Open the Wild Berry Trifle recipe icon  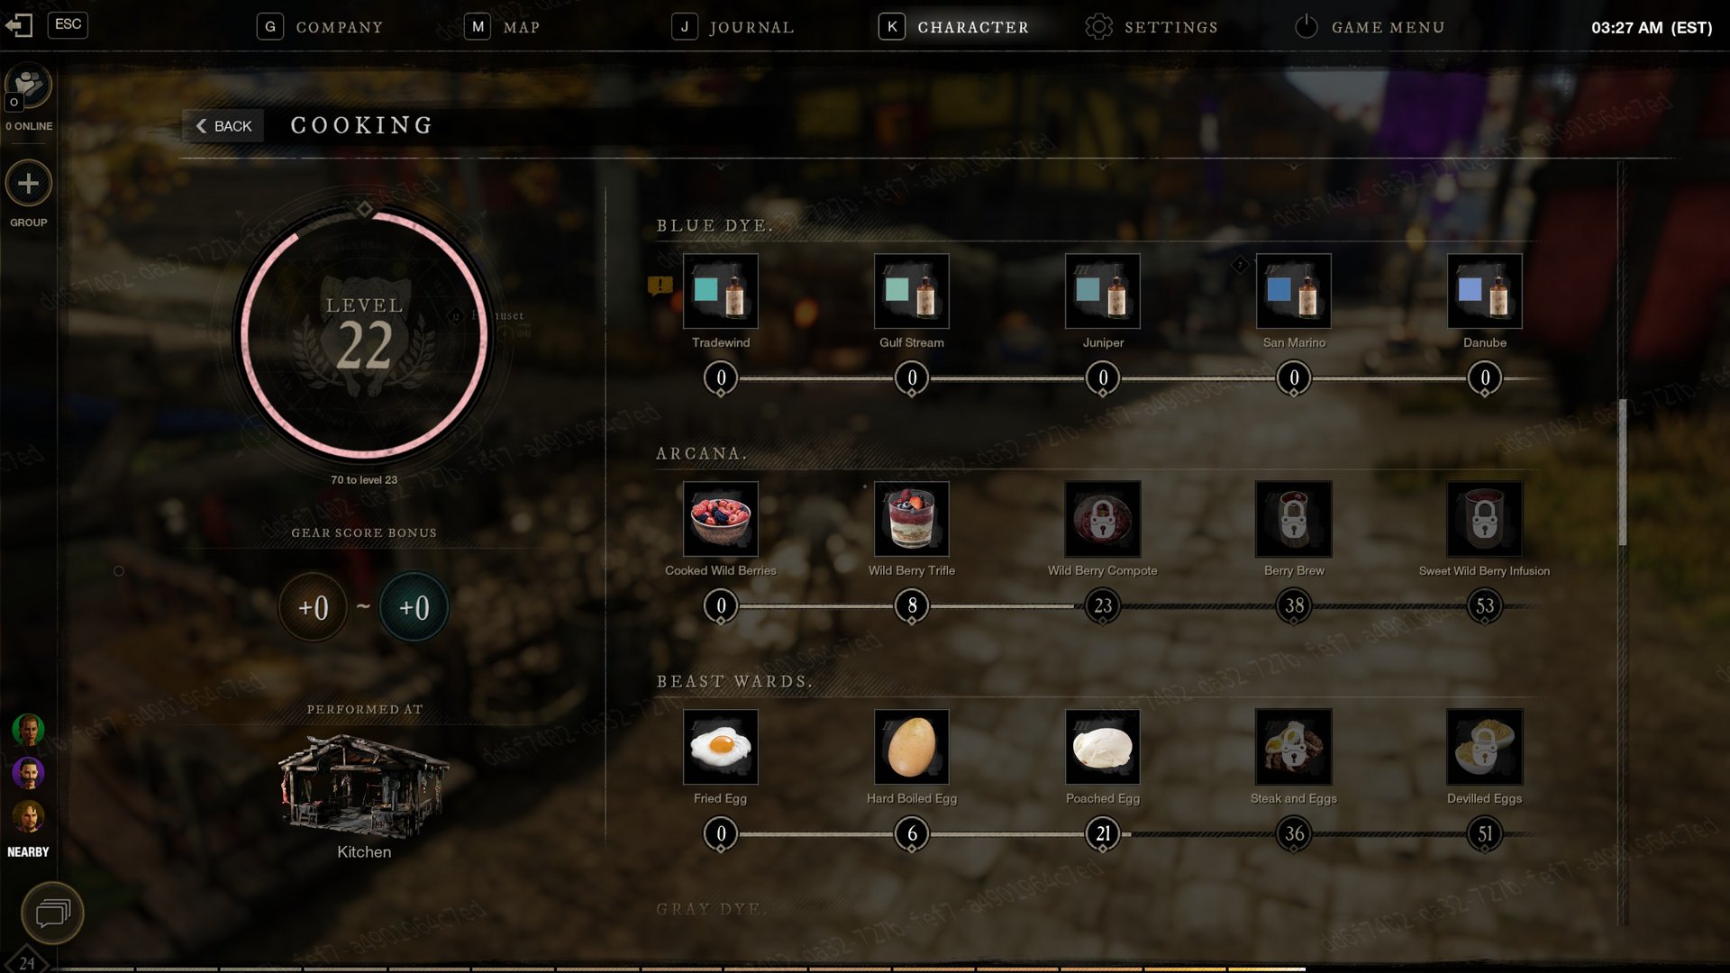coord(911,519)
